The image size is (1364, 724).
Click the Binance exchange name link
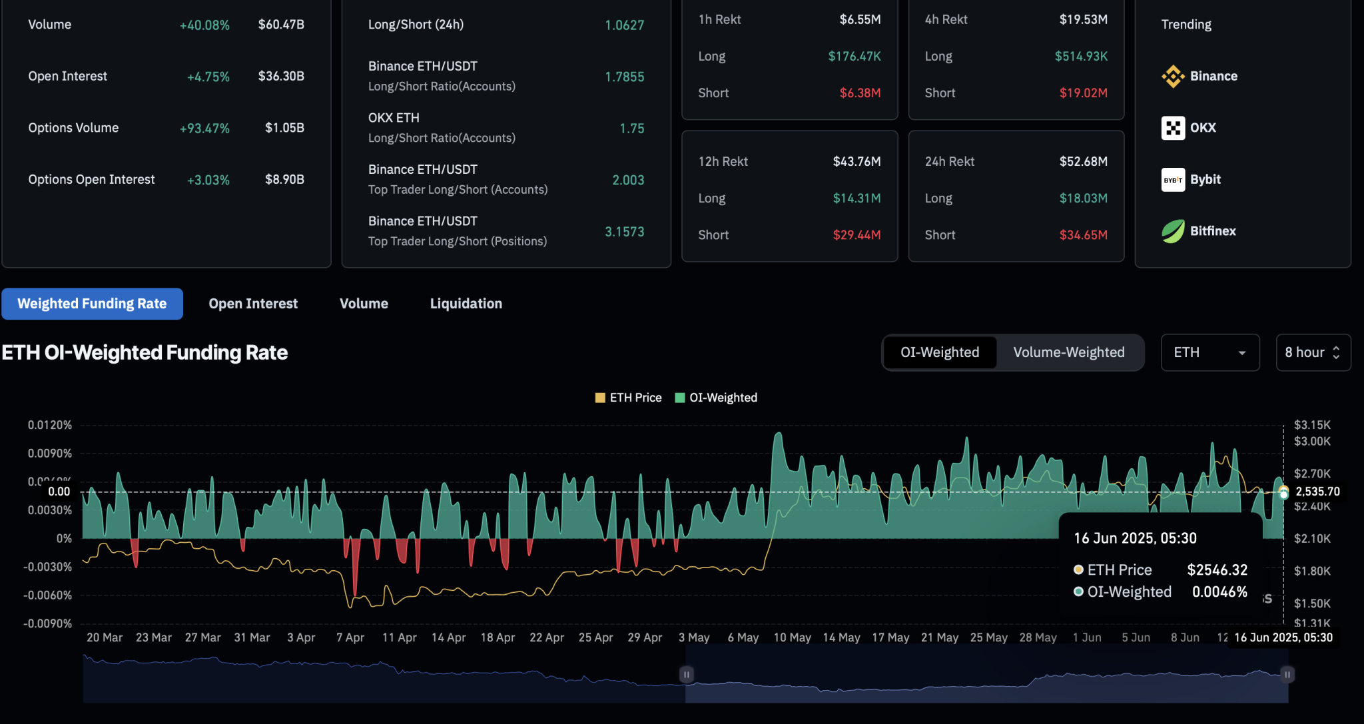tap(1213, 77)
